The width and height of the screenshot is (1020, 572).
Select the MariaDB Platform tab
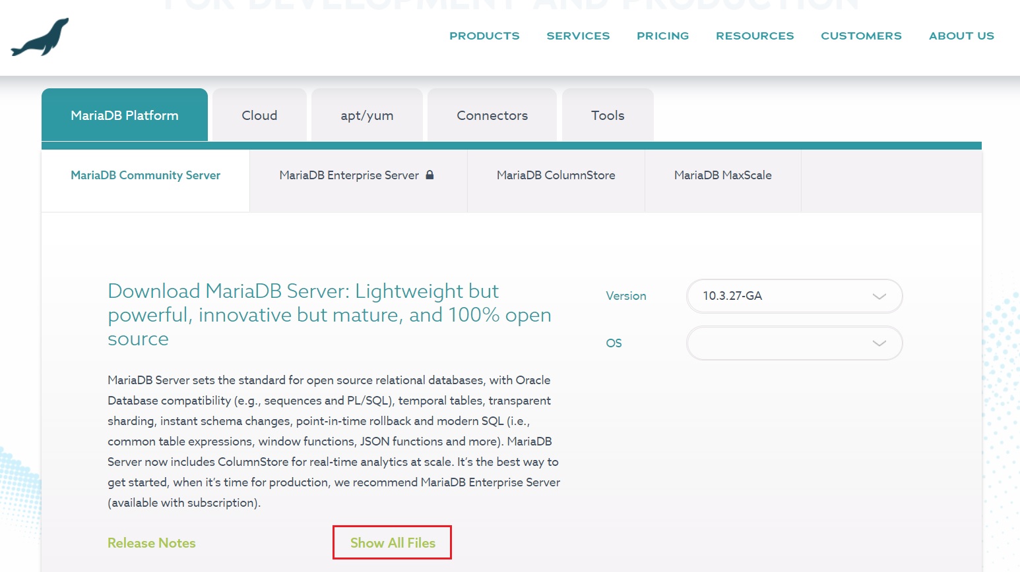tap(125, 115)
